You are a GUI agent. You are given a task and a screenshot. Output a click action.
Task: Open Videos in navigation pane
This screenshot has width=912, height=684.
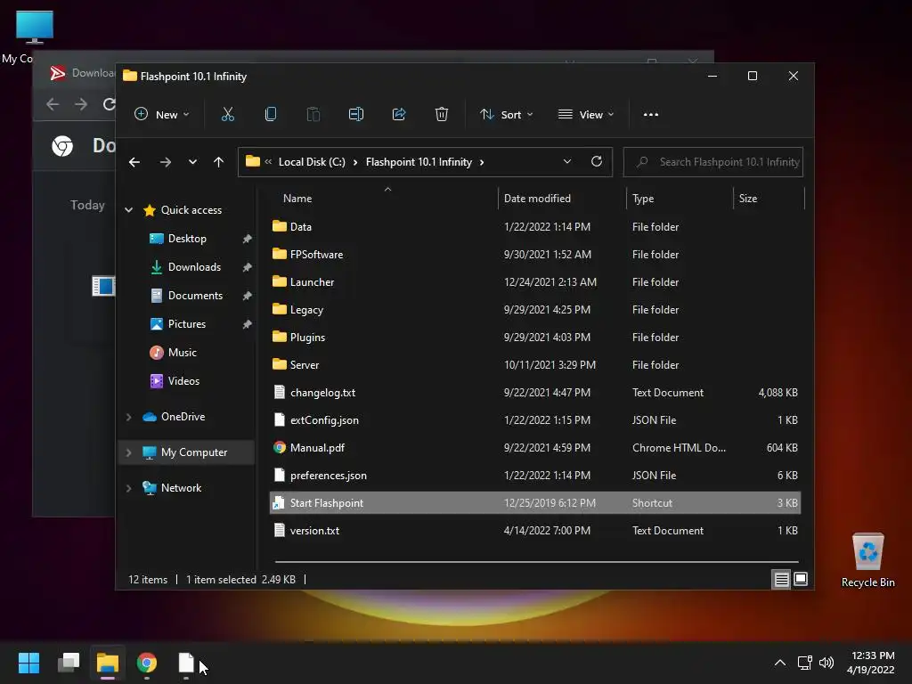183,381
